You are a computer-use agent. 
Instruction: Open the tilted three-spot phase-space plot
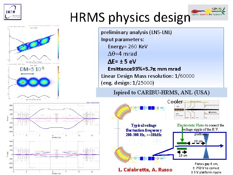[33, 44]
